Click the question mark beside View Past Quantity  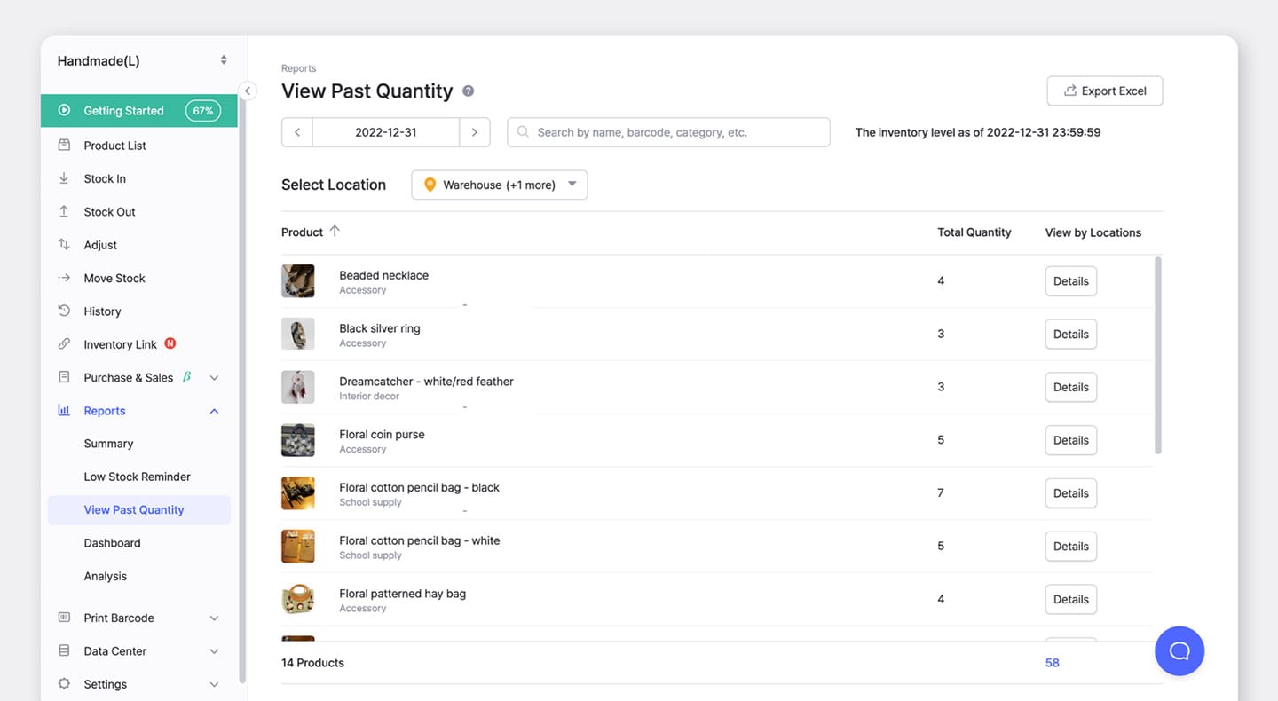(x=468, y=91)
